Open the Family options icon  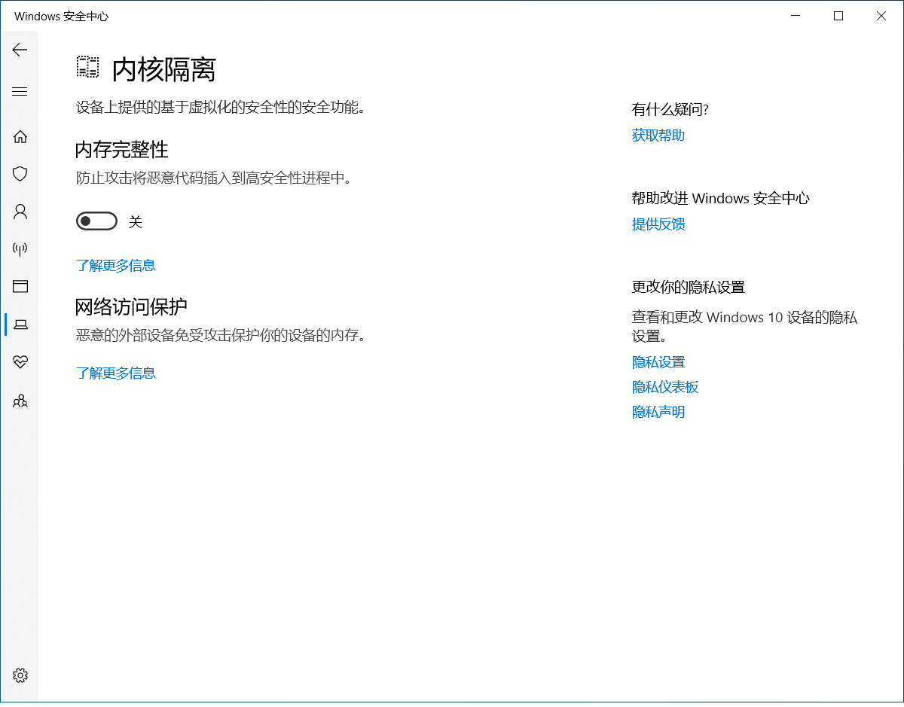[20, 401]
